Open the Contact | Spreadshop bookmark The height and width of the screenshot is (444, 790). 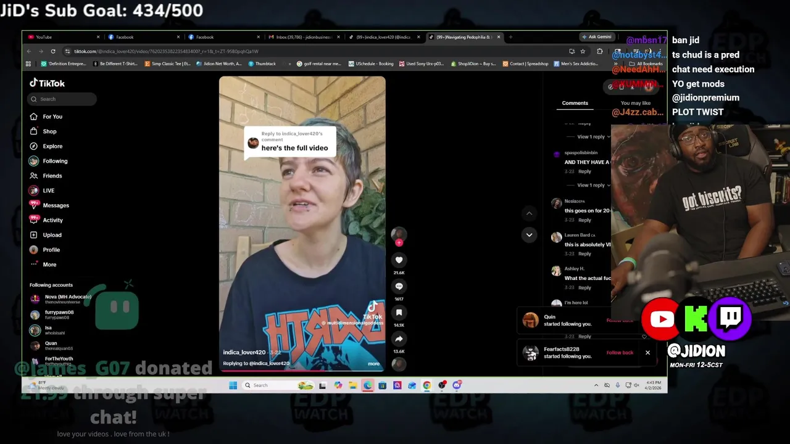point(525,64)
